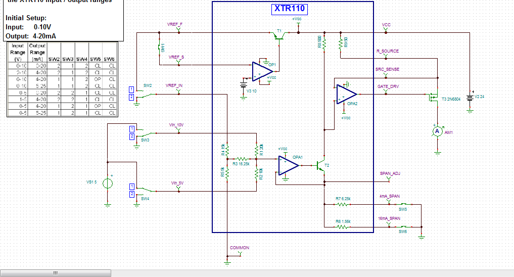
Task: Select resistor R9 50
Action: click(x=341, y=43)
